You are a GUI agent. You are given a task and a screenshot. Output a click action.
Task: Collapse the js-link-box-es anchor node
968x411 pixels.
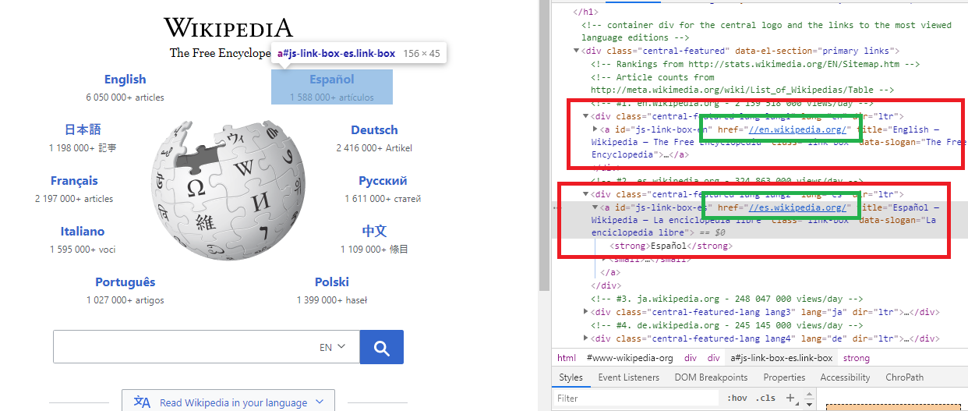pos(595,207)
